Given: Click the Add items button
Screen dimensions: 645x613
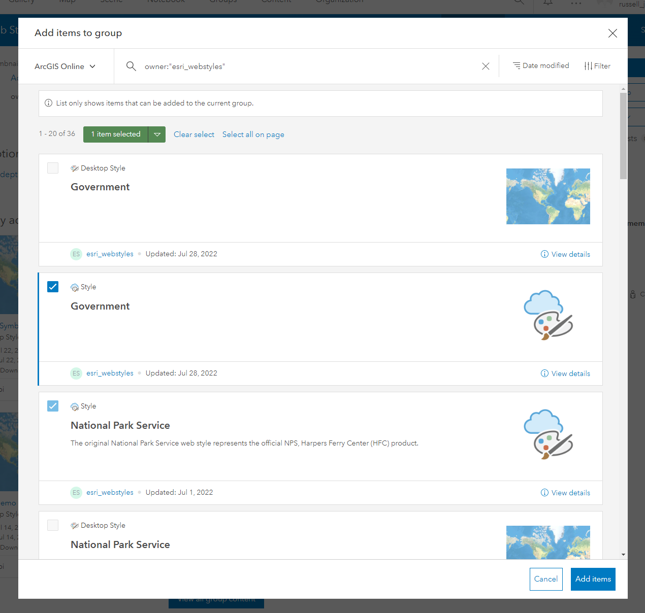Looking at the screenshot, I should pos(593,579).
